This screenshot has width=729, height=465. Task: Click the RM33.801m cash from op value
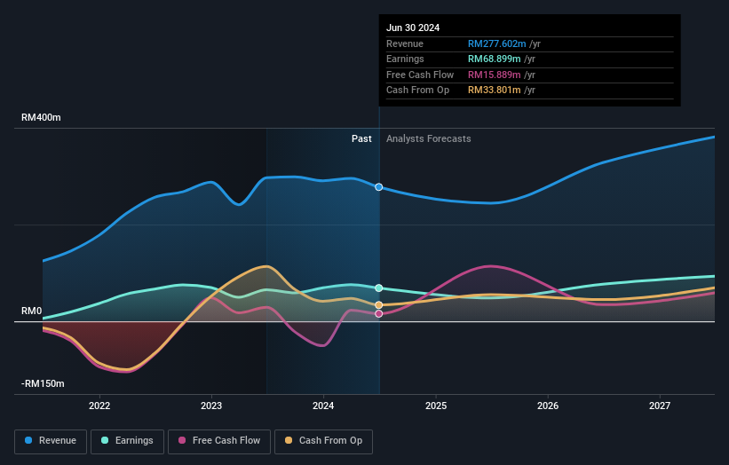(495, 91)
